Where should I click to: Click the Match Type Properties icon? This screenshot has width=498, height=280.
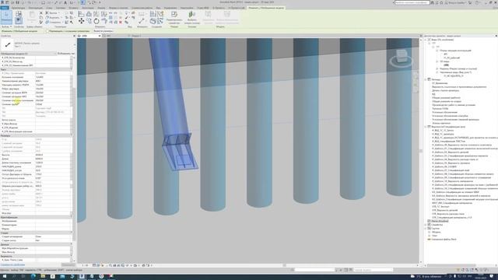(x=41, y=23)
